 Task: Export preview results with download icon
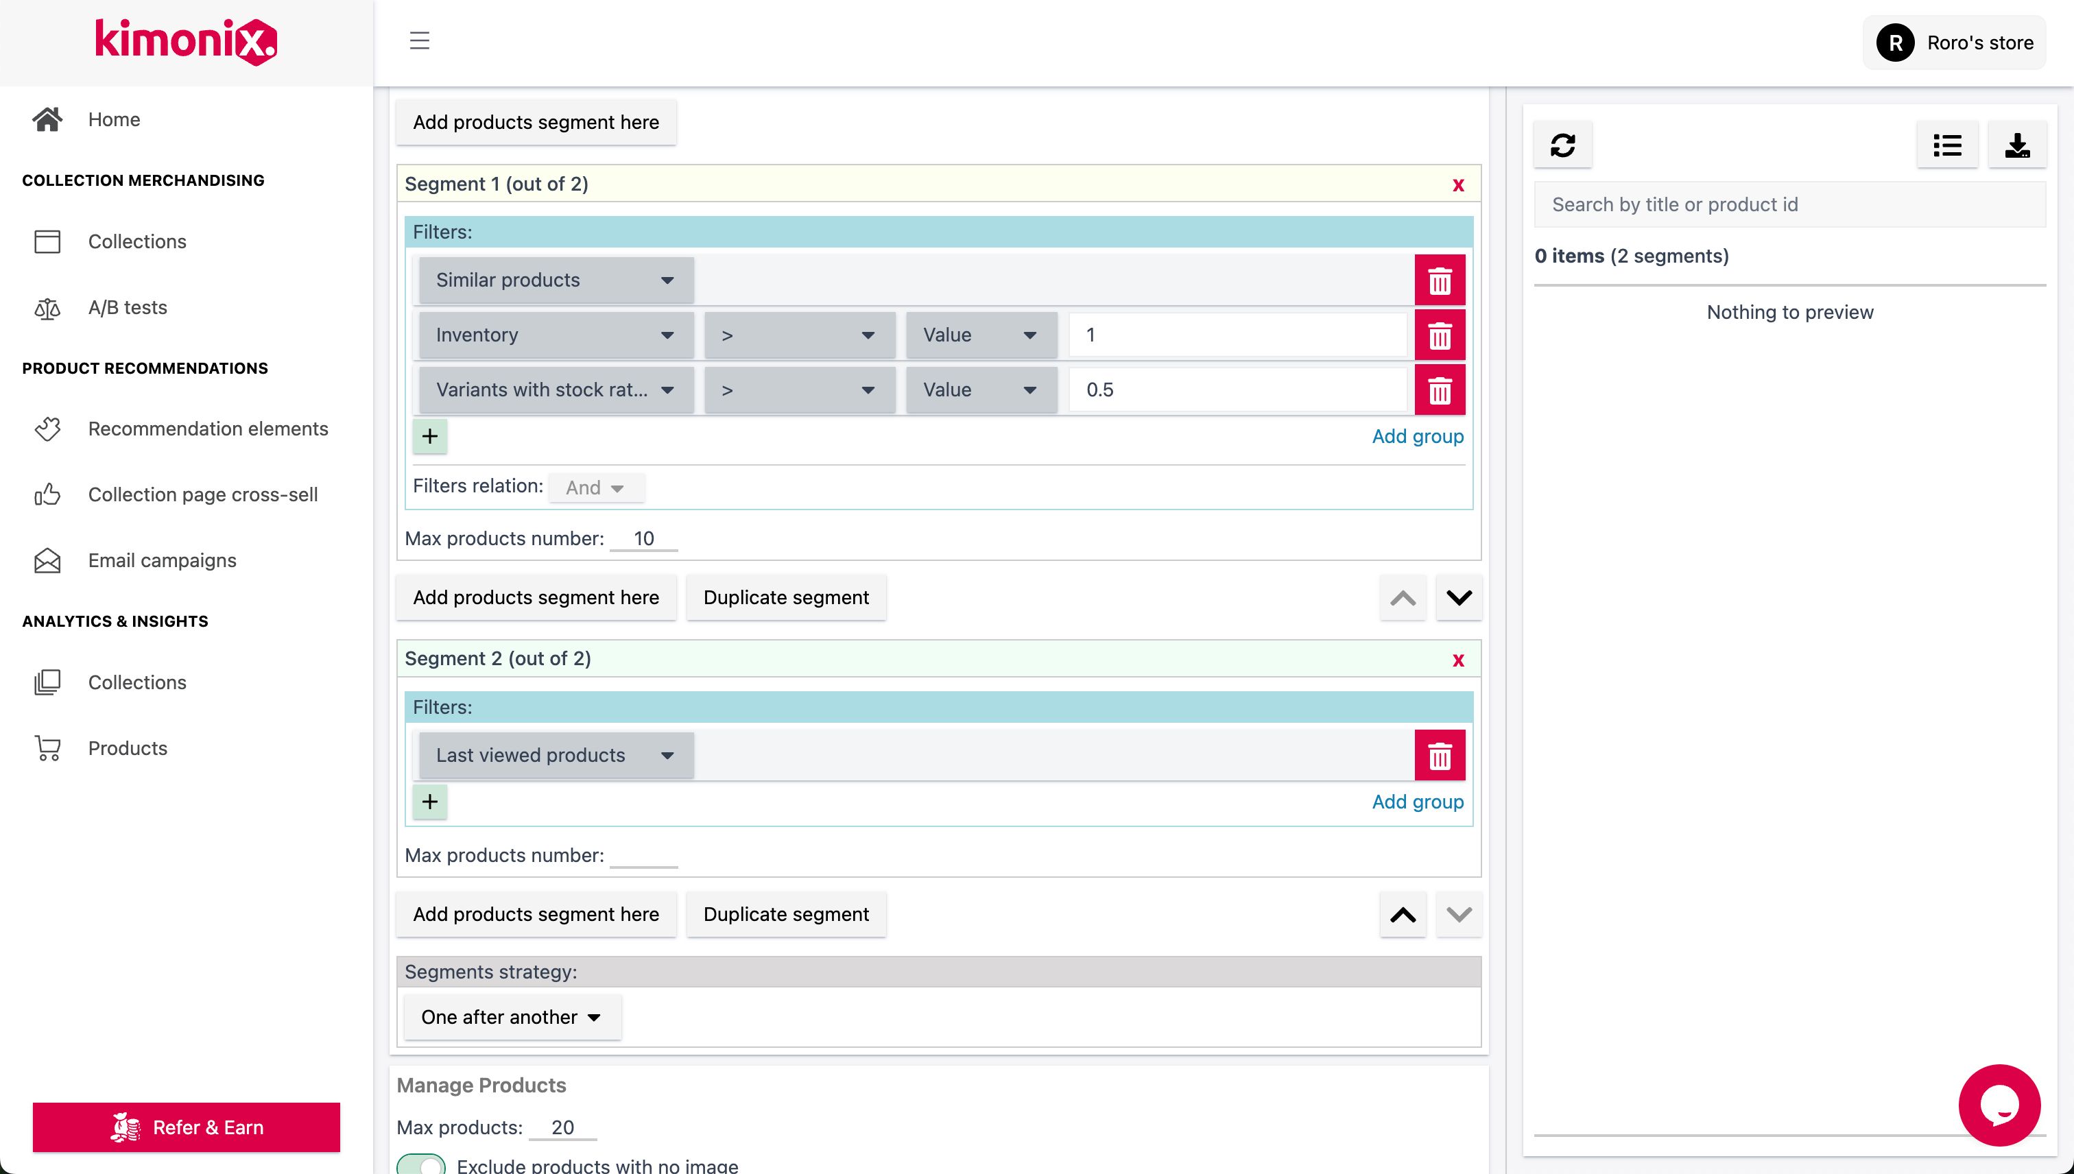coord(2017,144)
